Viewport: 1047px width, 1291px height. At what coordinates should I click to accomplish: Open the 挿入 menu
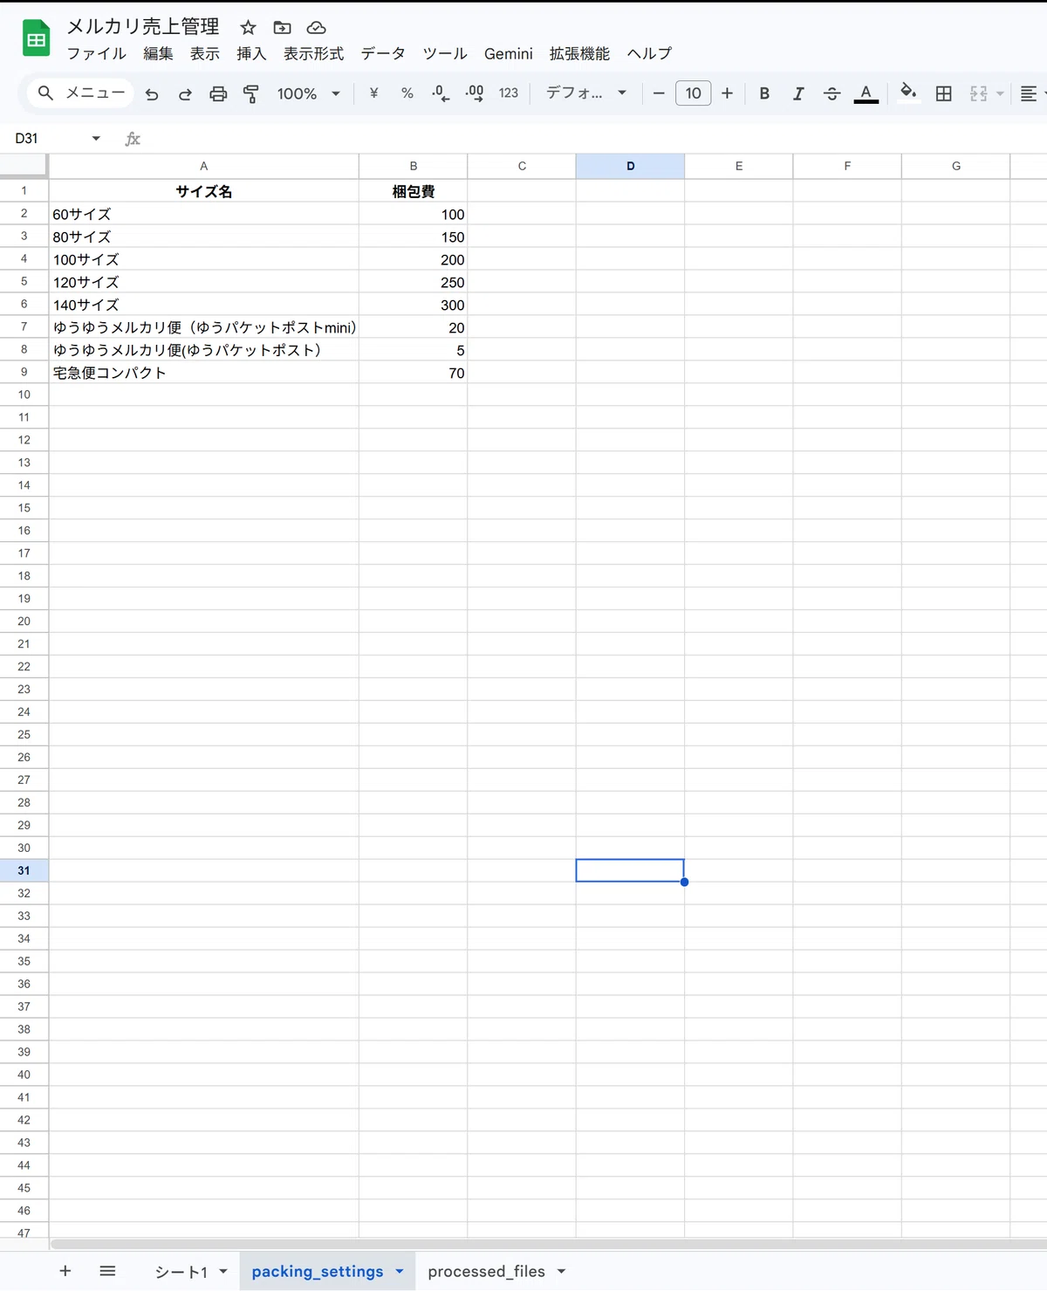(x=251, y=53)
